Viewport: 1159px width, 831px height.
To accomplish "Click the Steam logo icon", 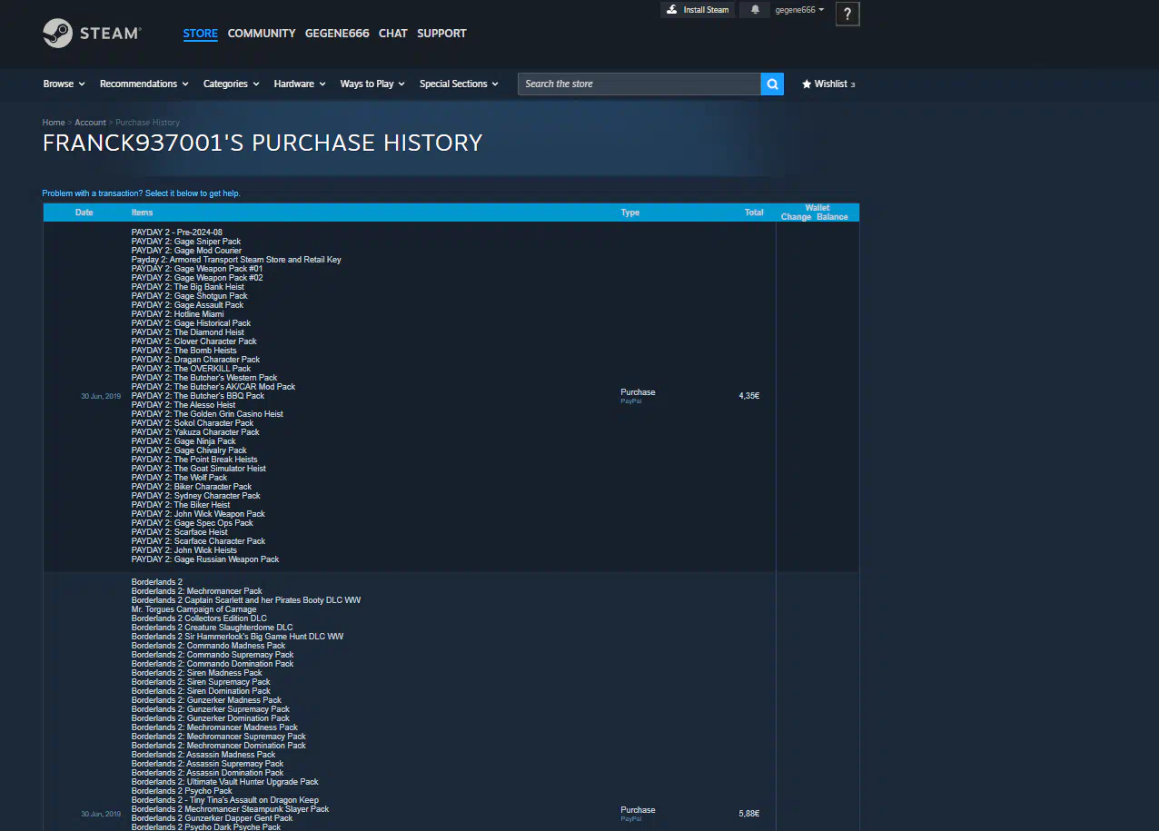I will 58,34.
